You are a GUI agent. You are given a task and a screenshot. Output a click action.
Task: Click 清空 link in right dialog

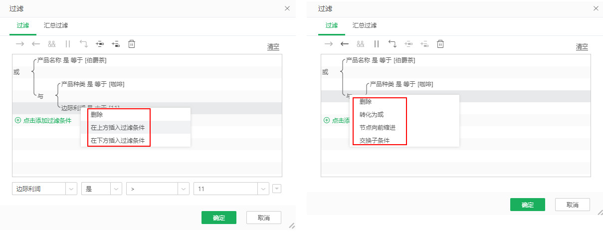click(x=582, y=47)
